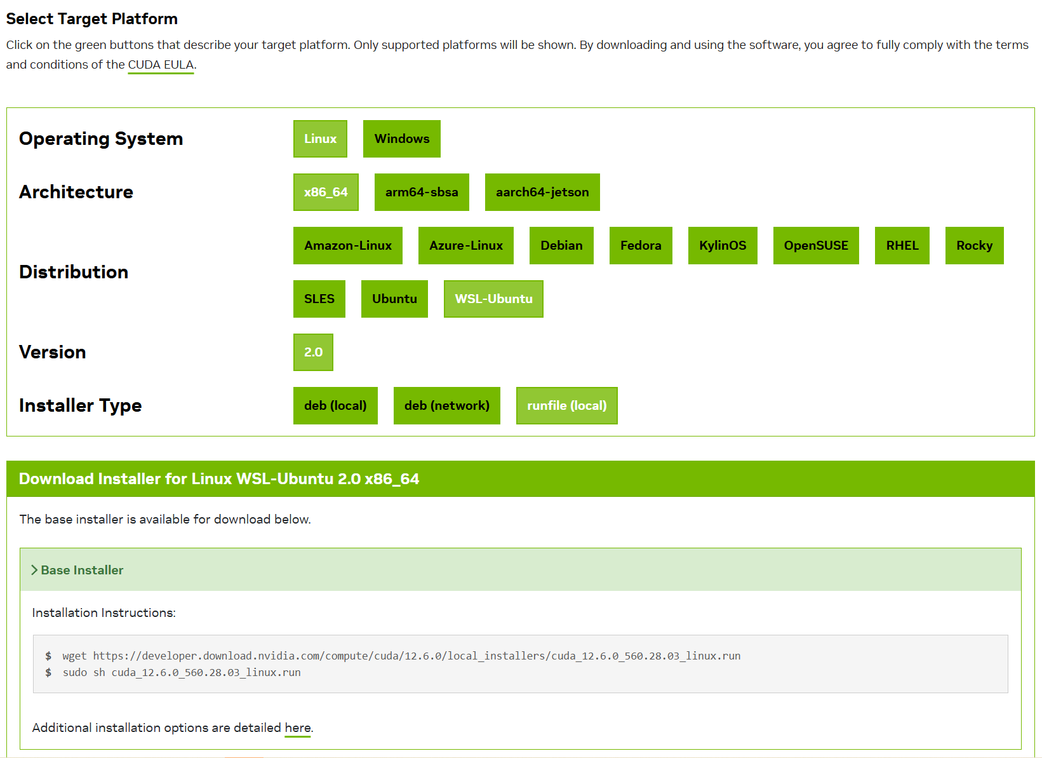Click the sudo sh cuda run command

(182, 672)
